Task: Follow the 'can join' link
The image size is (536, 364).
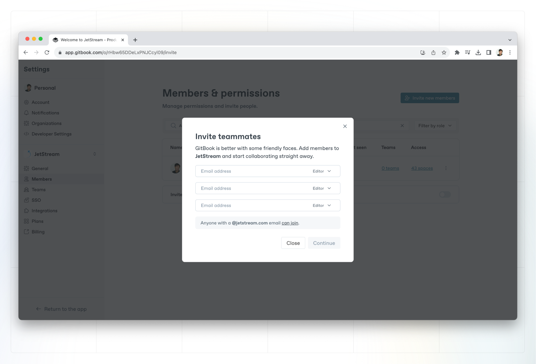Action: [x=290, y=223]
